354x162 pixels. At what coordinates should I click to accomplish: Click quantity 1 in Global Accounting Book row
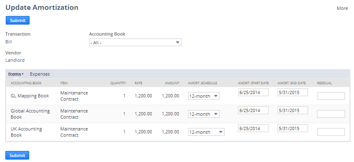click(x=124, y=114)
